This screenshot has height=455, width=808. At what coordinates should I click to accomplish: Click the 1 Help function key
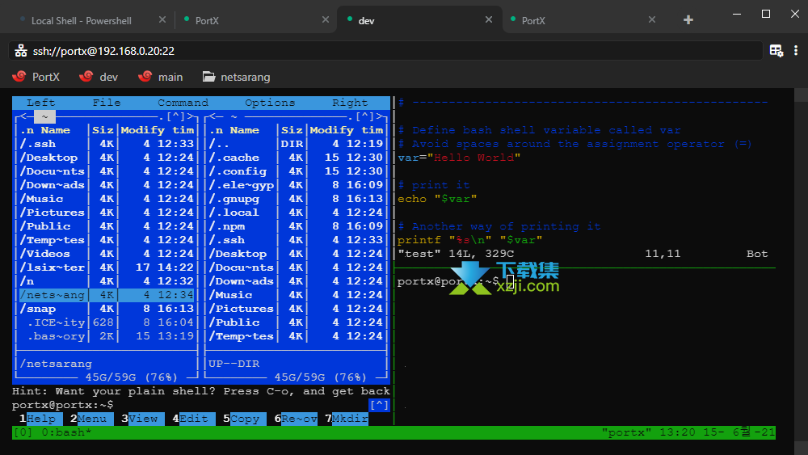click(40, 419)
